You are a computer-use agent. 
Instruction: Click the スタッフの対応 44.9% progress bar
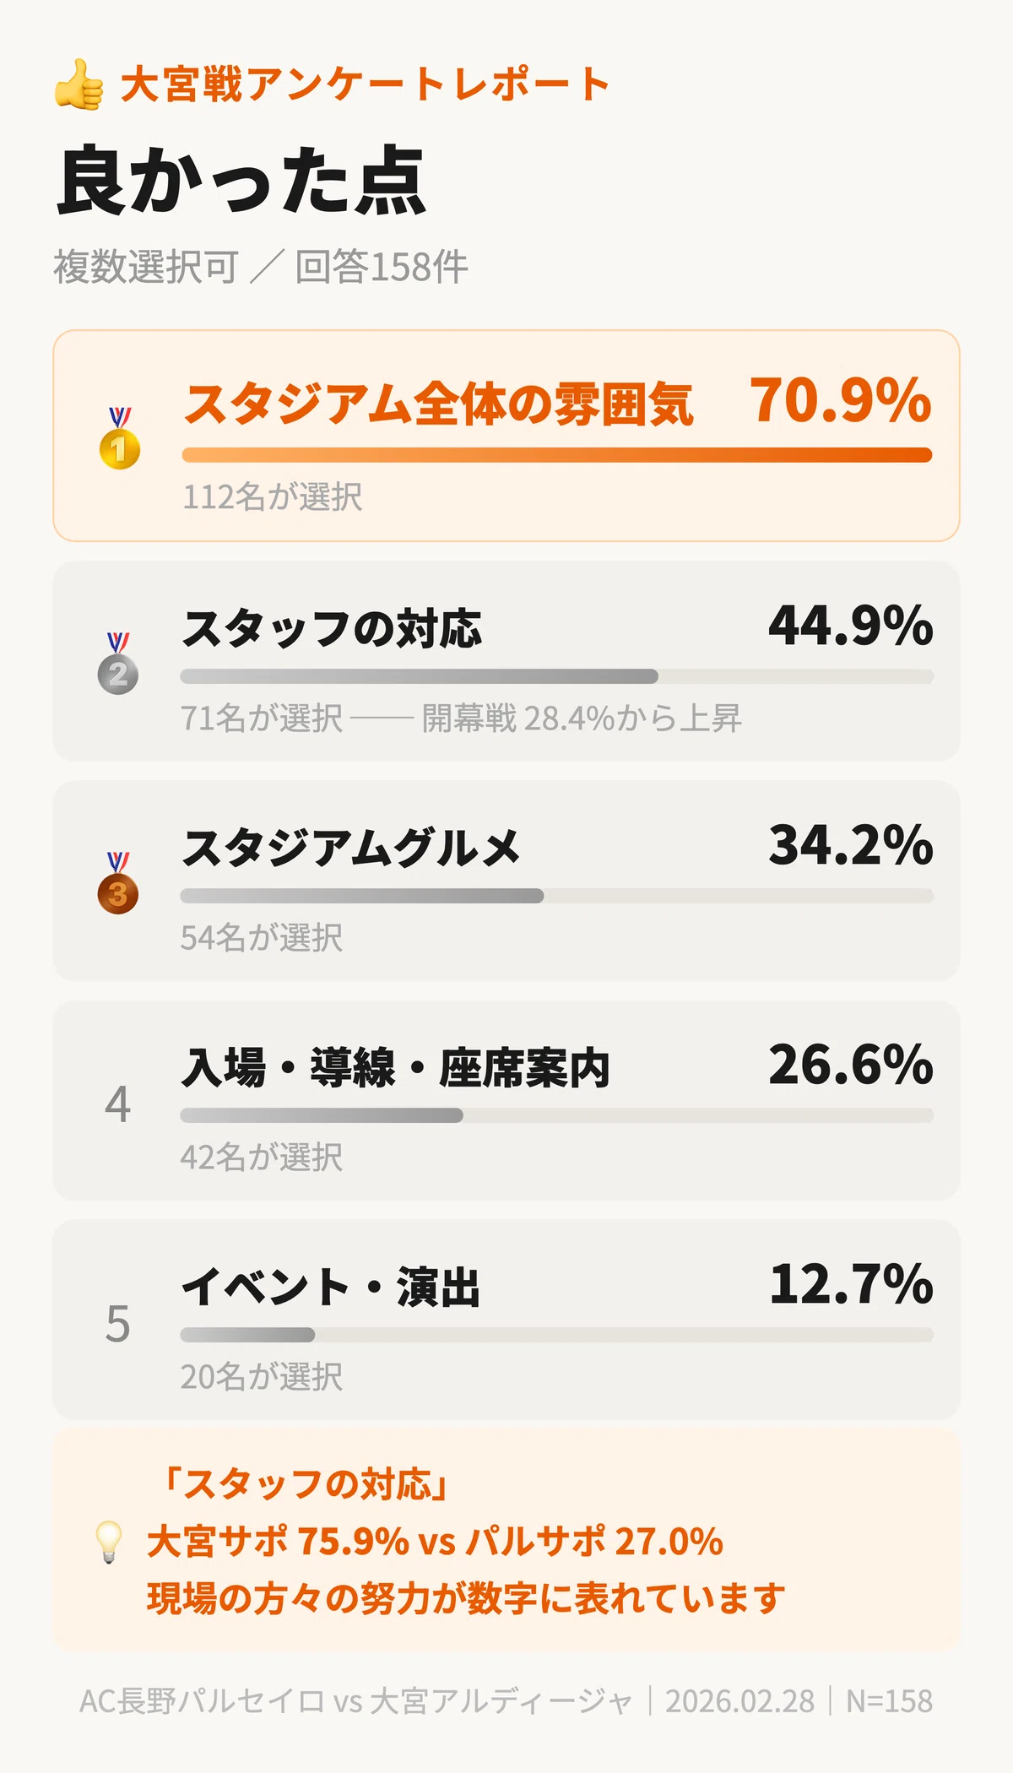[557, 676]
